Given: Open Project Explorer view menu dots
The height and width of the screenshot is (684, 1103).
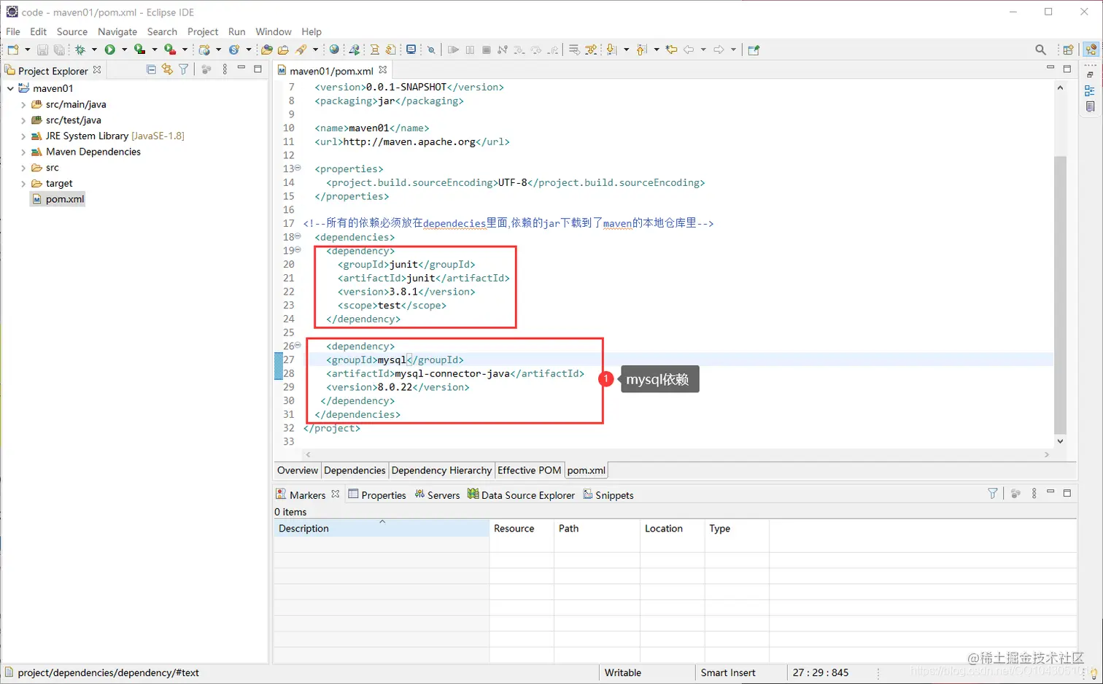Looking at the screenshot, I should 225,69.
